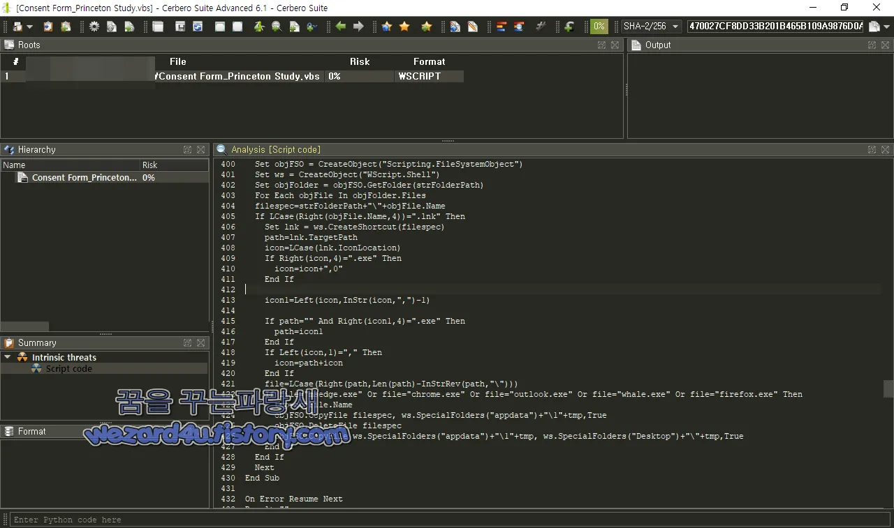
Task: Select Consent Form_Princeton... item in Hierarchy tree
Action: [85, 178]
